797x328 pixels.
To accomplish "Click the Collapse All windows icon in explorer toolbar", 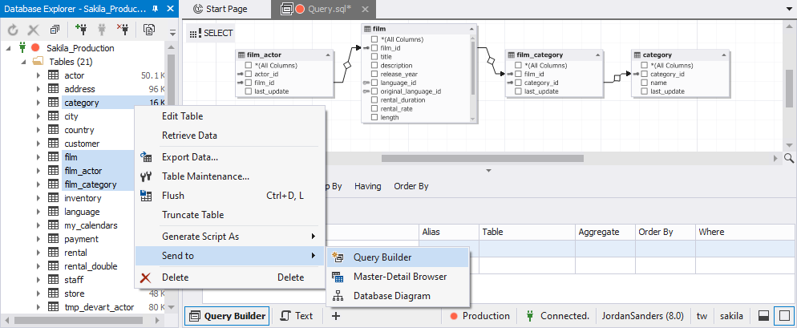I will click(55, 30).
